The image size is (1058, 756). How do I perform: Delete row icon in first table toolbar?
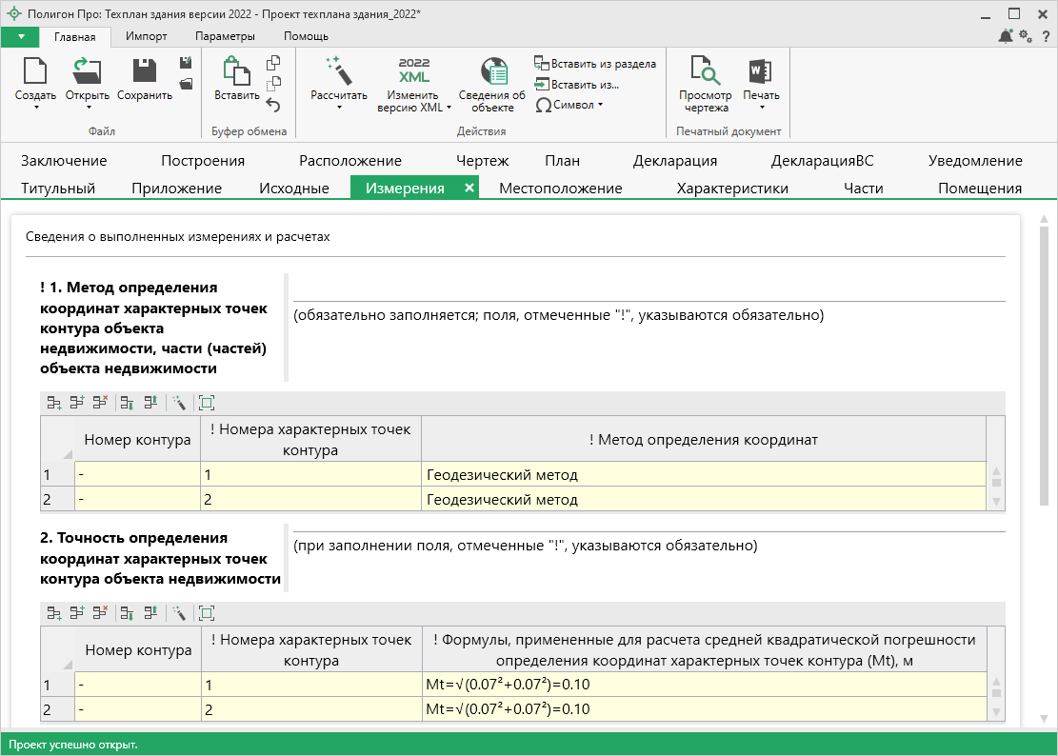click(100, 404)
